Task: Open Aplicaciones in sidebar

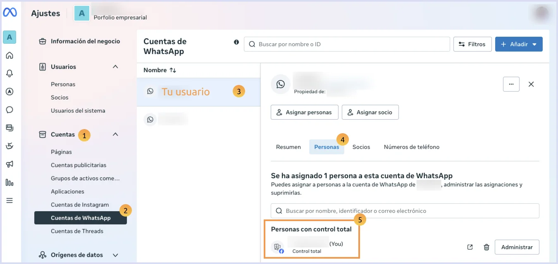Action: 67,191
